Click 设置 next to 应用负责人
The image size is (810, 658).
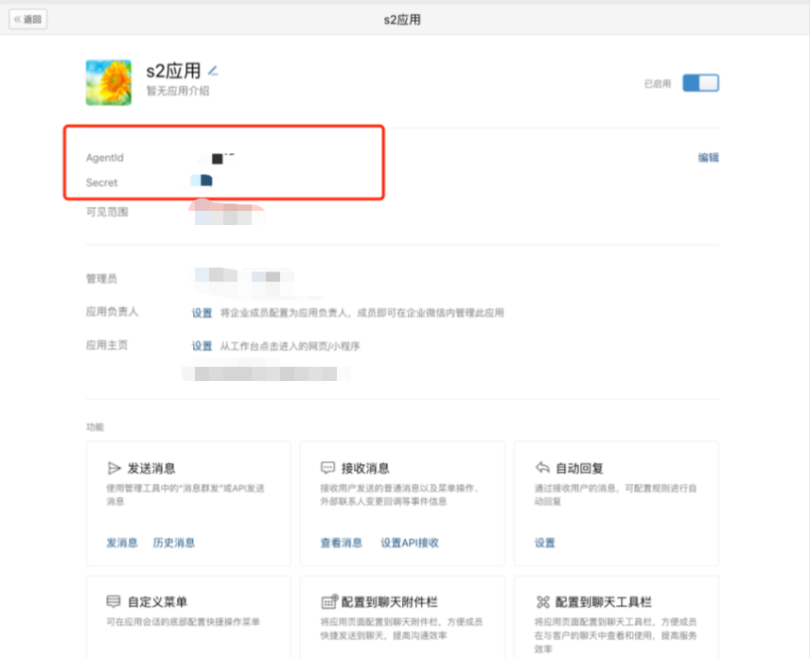[202, 313]
